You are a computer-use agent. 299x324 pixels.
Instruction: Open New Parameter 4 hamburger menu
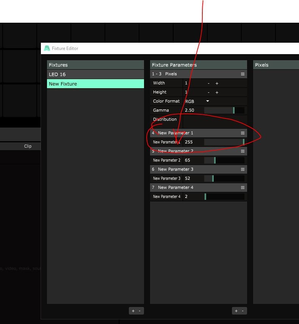243,188
